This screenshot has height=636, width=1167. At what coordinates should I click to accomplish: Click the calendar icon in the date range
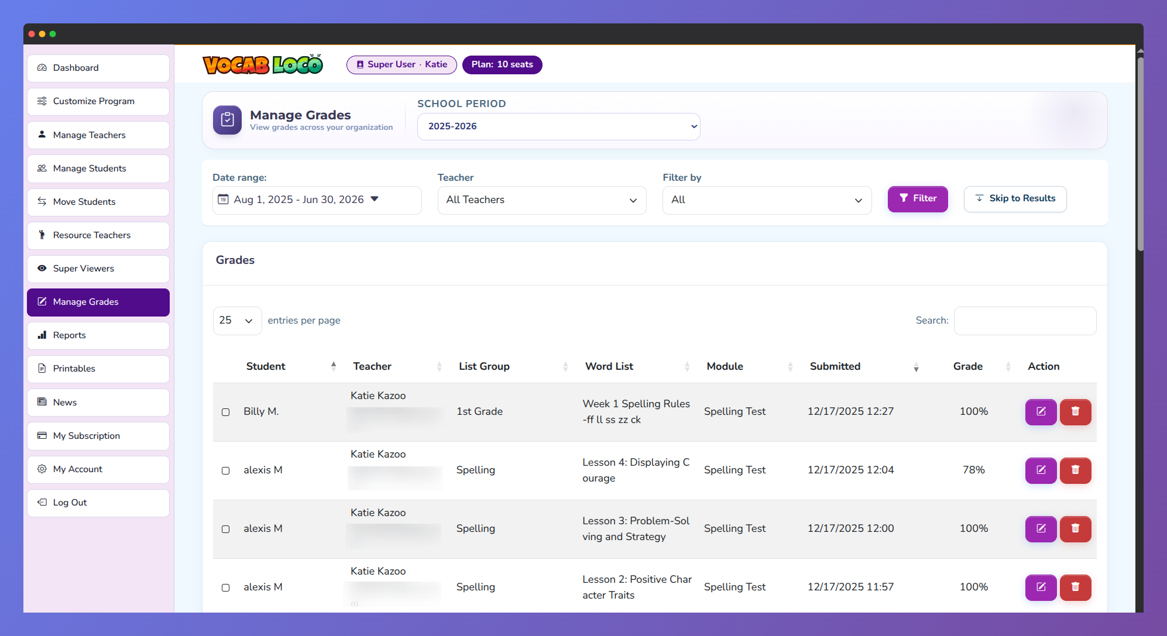point(223,200)
